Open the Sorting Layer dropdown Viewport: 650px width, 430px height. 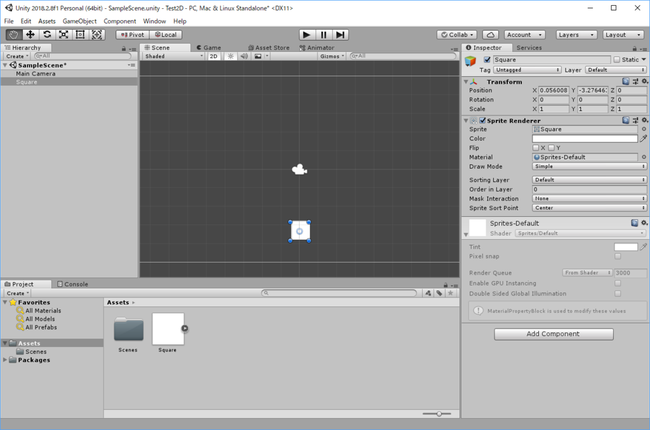(589, 179)
